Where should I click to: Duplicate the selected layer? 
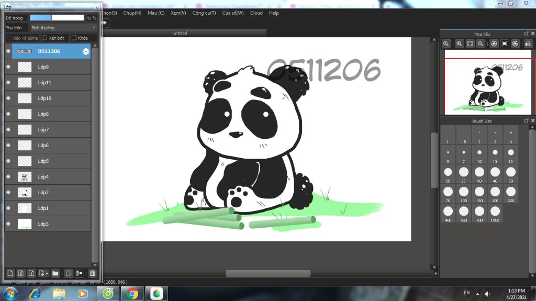(x=69, y=273)
